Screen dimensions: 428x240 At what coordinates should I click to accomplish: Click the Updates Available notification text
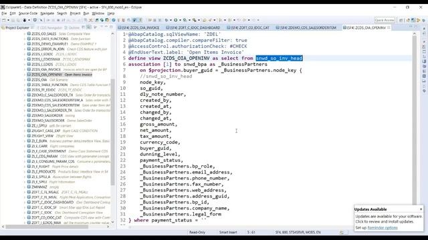[389, 219]
